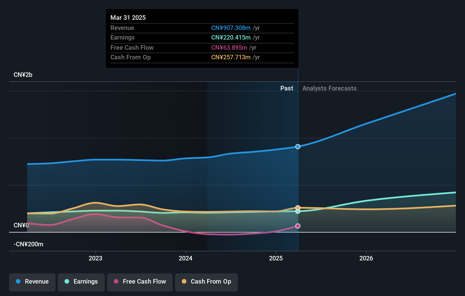Image resolution: width=465 pixels, height=296 pixels.
Task: Click the blue Revenue data point marker
Action: coord(298,147)
